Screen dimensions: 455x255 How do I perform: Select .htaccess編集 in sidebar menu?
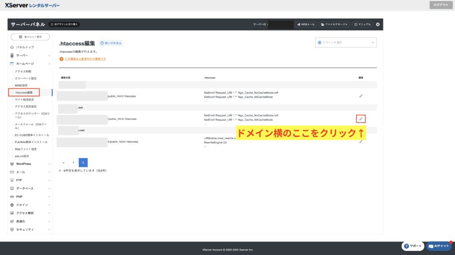[24, 92]
